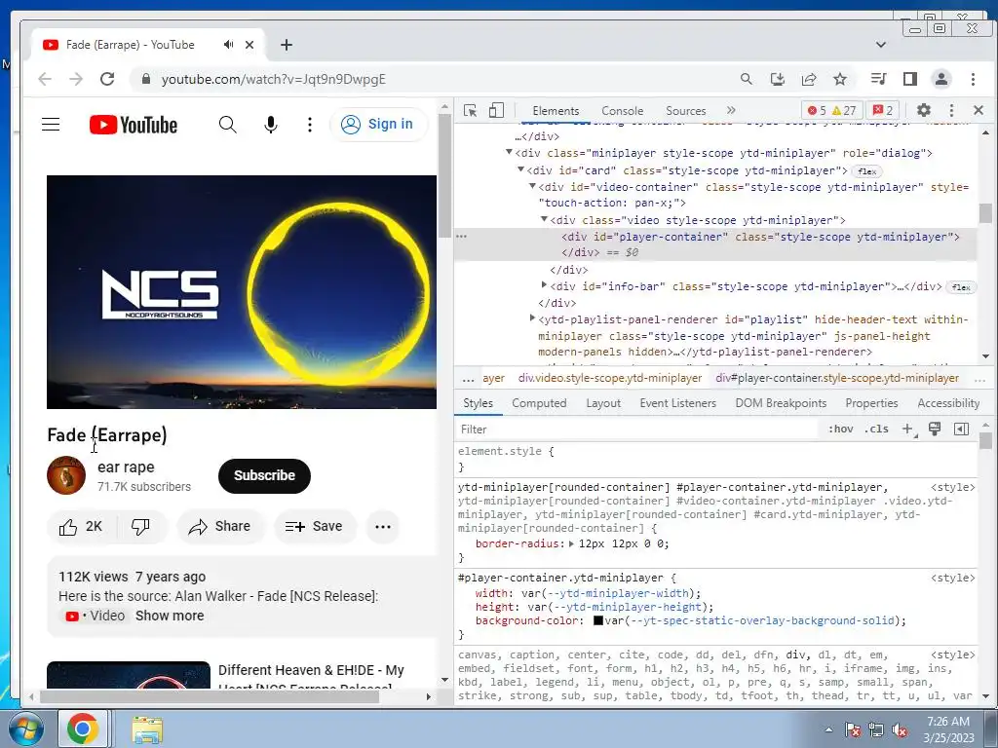Image resolution: width=998 pixels, height=748 pixels.
Task: Open Chrome three-dot menu
Action: point(974,79)
